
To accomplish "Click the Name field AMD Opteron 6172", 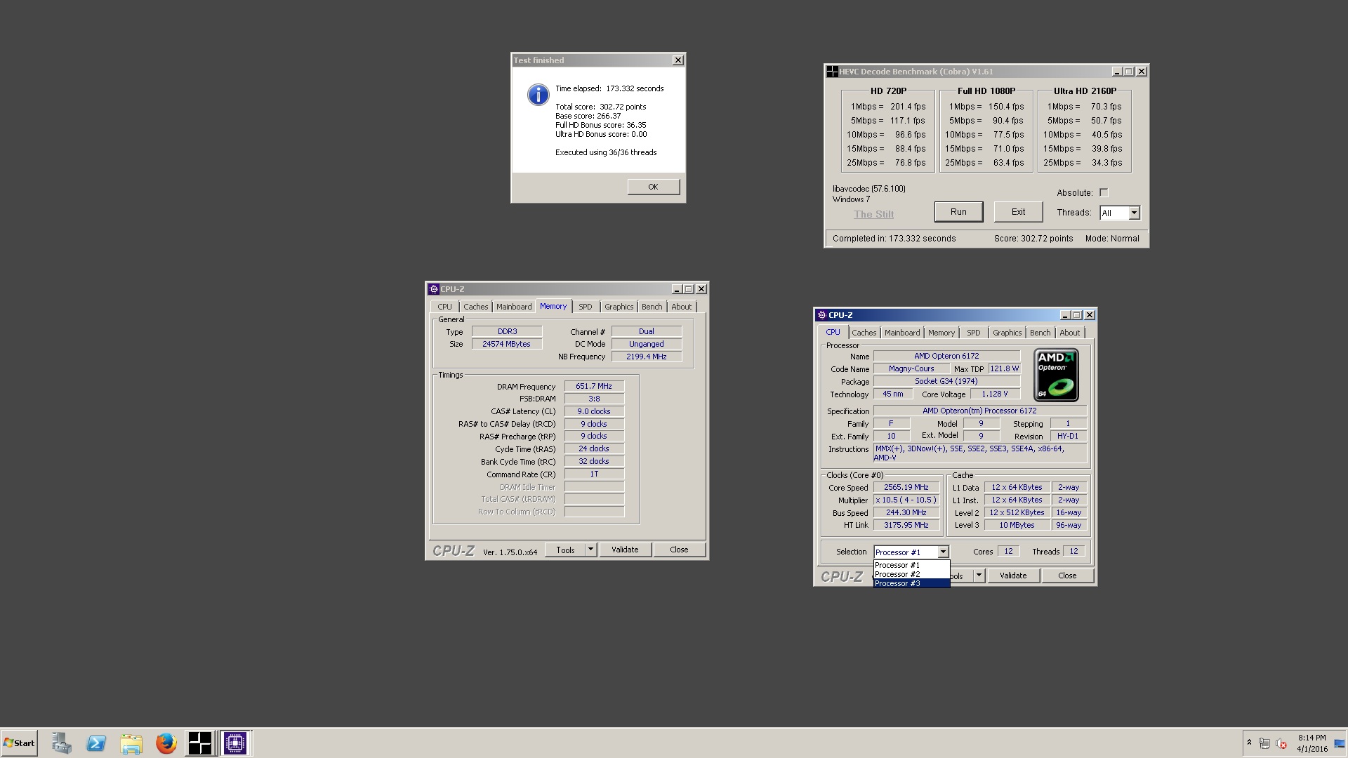I will [946, 356].
